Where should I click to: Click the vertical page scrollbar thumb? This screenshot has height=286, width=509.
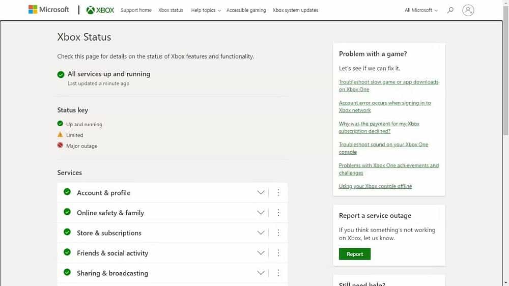506,70
